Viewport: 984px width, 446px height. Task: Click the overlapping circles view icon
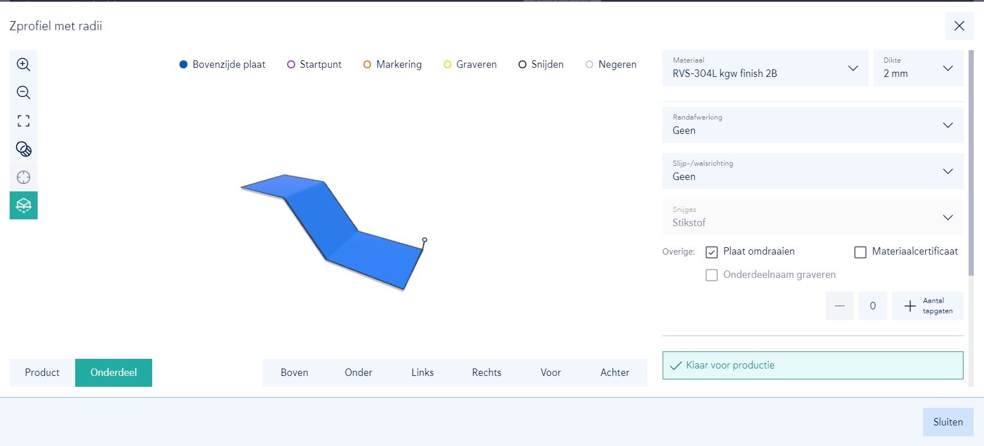point(23,149)
